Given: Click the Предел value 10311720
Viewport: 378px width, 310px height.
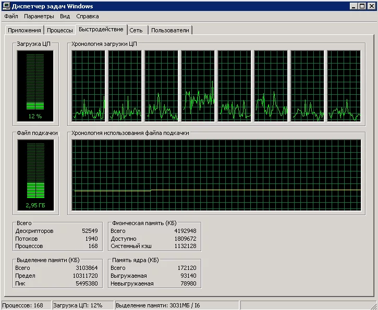Looking at the screenshot, I should 86,276.
